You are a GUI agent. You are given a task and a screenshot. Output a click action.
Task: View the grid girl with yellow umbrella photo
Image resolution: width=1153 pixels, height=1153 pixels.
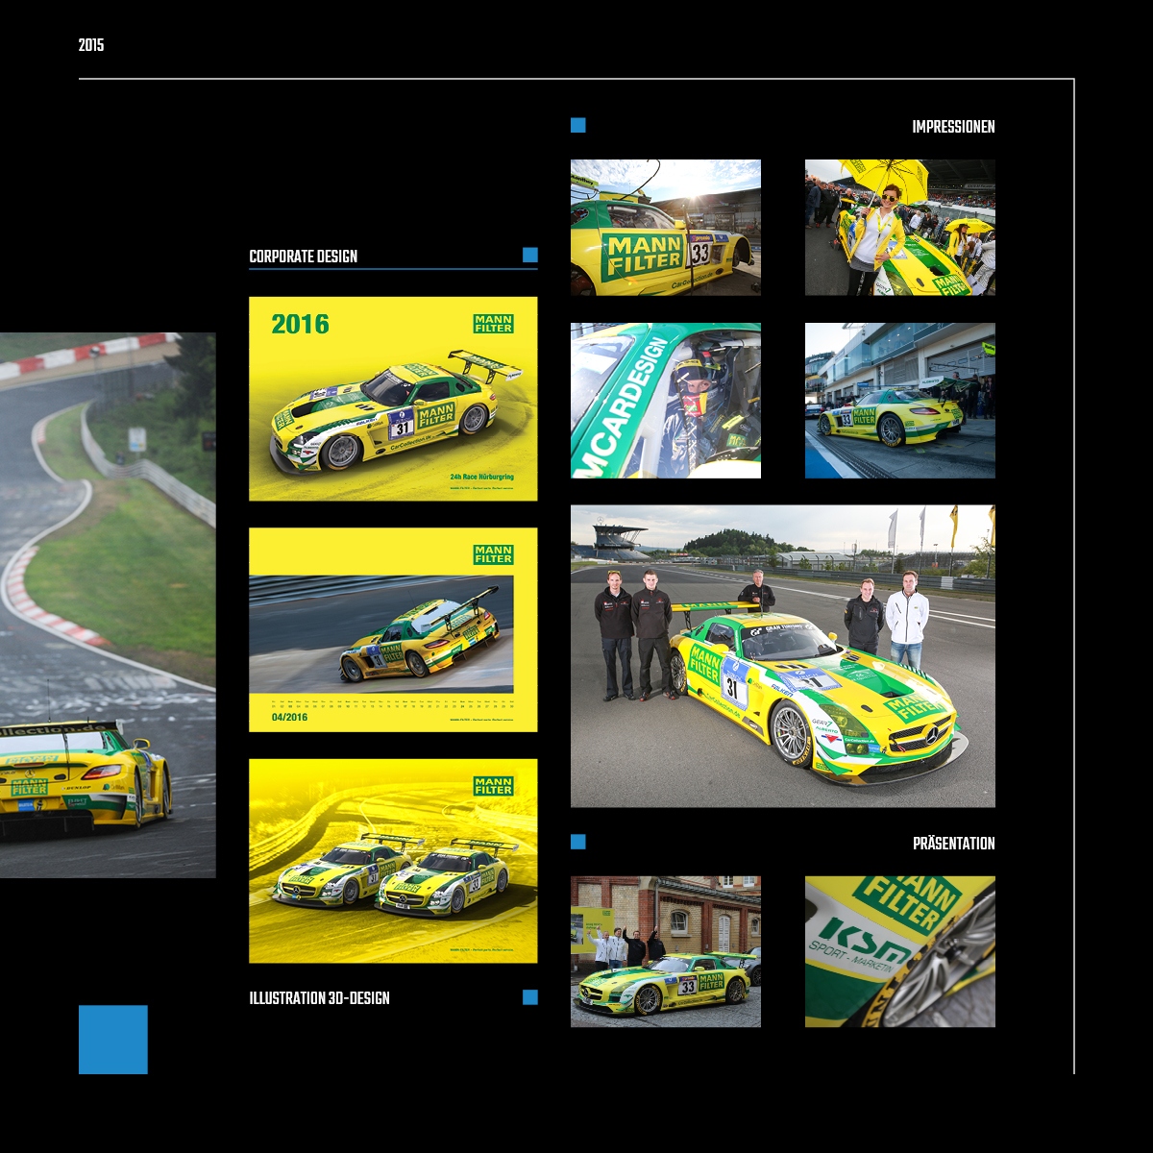point(899,227)
